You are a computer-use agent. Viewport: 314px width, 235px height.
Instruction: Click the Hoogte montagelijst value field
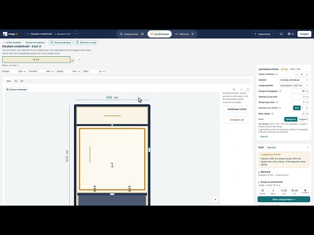point(300,91)
